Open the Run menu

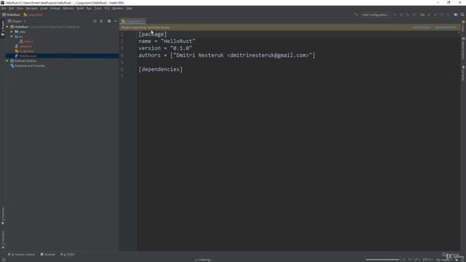(x=89, y=8)
